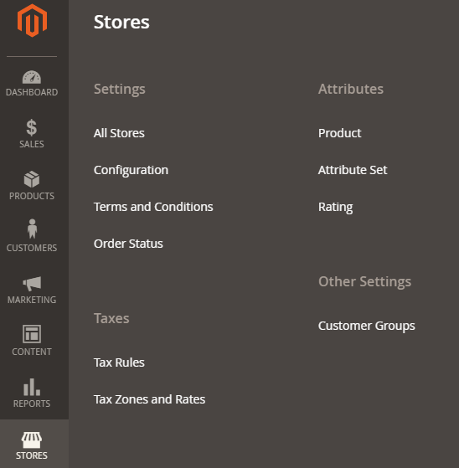The width and height of the screenshot is (459, 468).
Task: Open Product attributes
Action: (x=339, y=133)
